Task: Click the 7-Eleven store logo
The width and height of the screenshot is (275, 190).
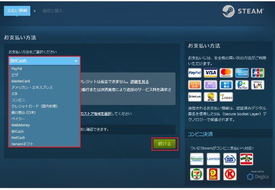Action: (196, 174)
